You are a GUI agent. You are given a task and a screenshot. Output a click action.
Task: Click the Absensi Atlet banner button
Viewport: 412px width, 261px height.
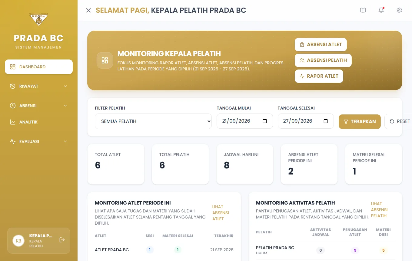click(x=321, y=45)
